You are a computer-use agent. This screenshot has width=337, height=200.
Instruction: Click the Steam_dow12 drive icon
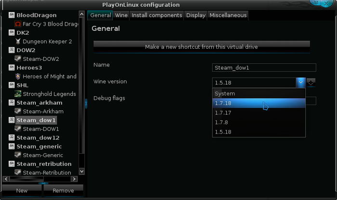click(x=12, y=137)
